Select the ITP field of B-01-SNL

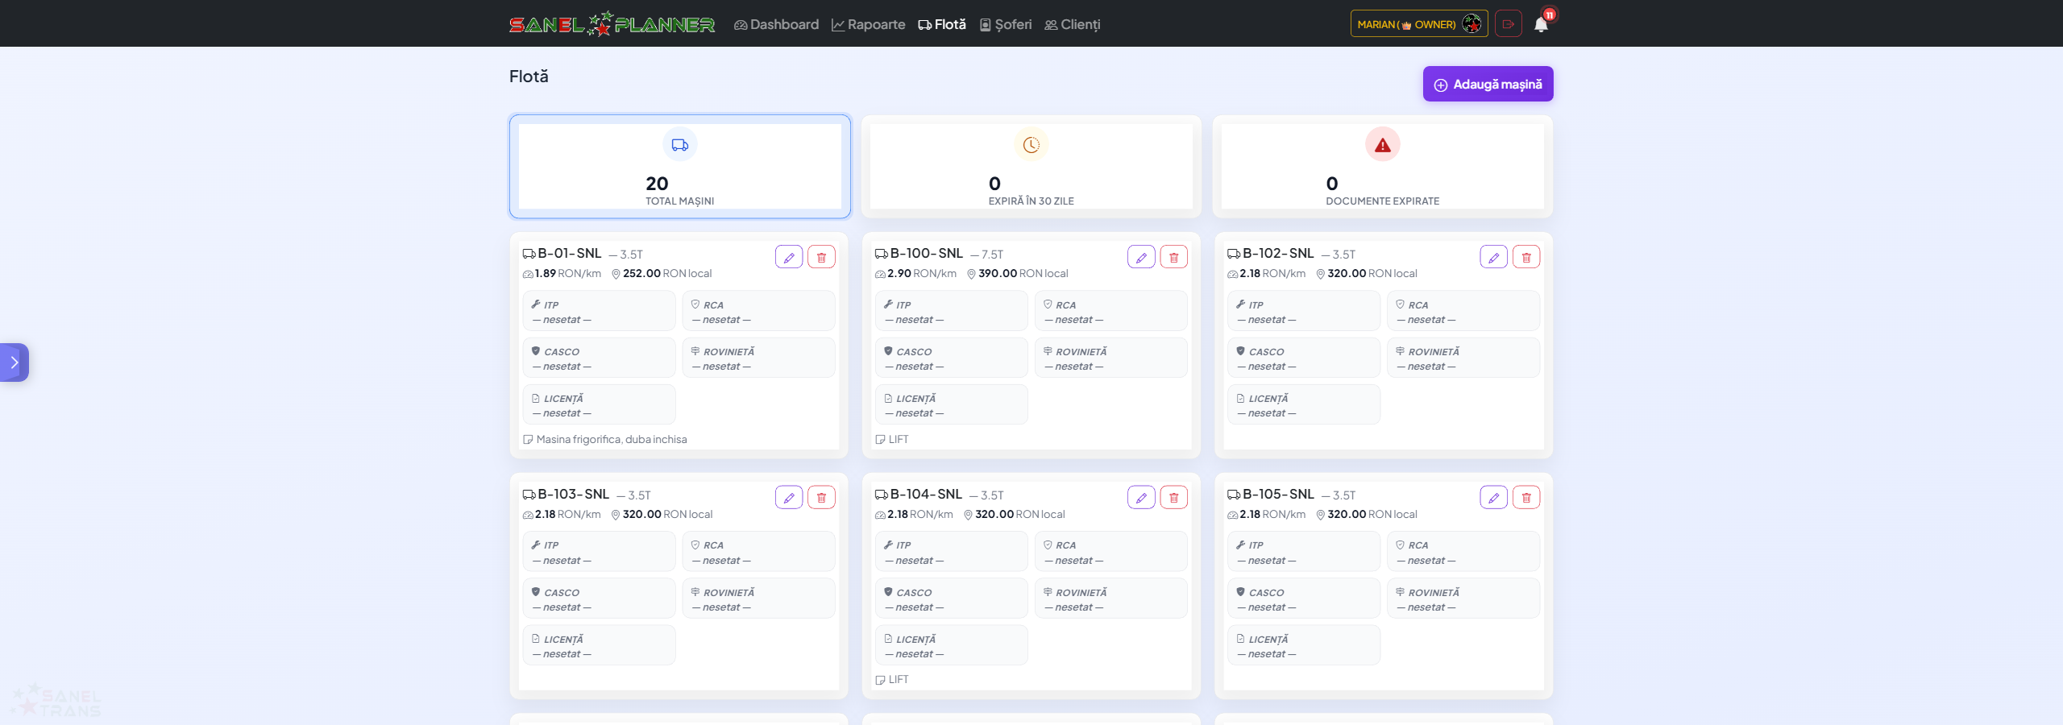(599, 312)
